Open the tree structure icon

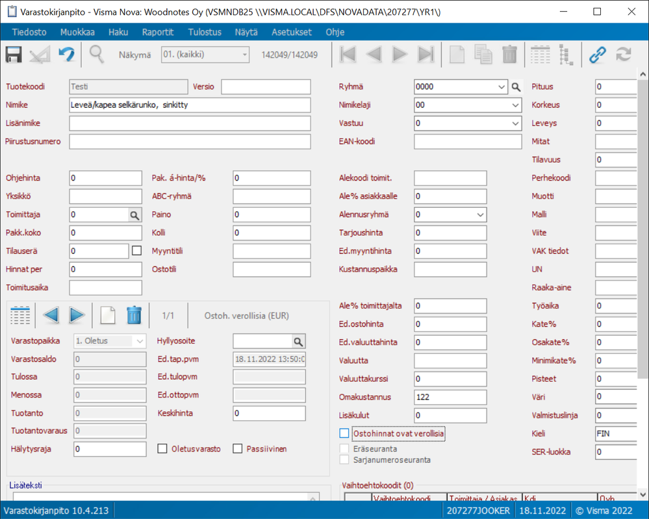click(566, 55)
